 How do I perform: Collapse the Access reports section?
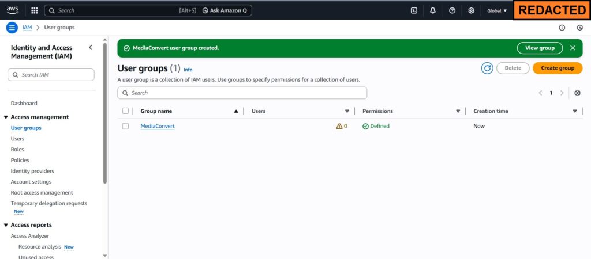(6, 225)
